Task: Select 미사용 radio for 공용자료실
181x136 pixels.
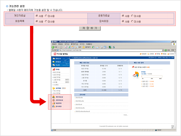Action: coord(132,16)
